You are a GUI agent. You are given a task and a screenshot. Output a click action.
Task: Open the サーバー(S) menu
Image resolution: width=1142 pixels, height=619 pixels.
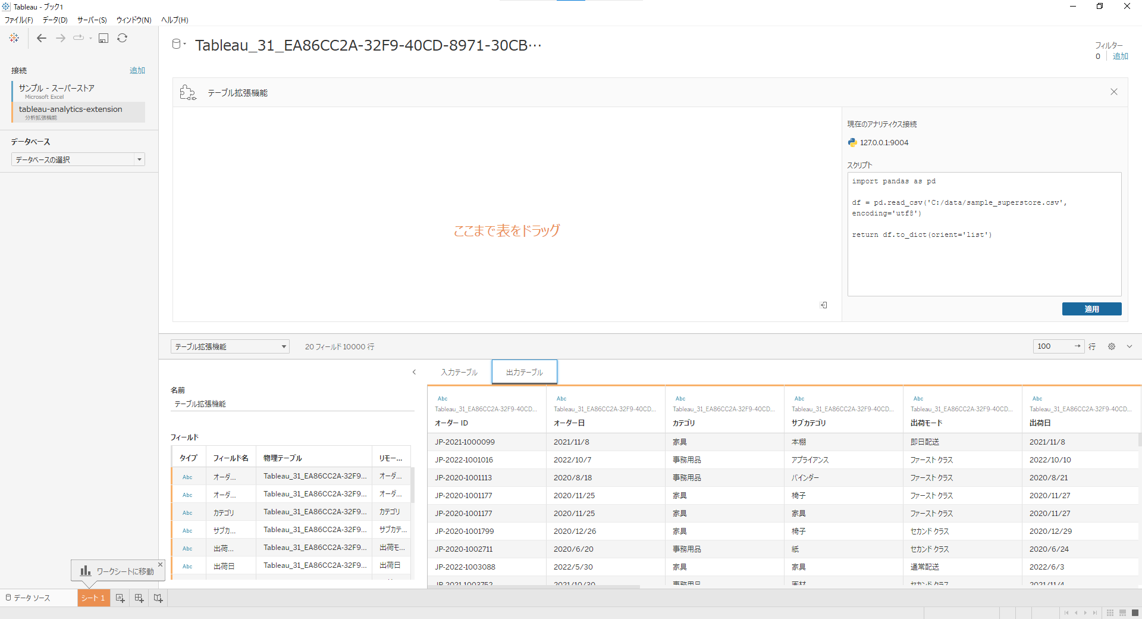(x=92, y=20)
